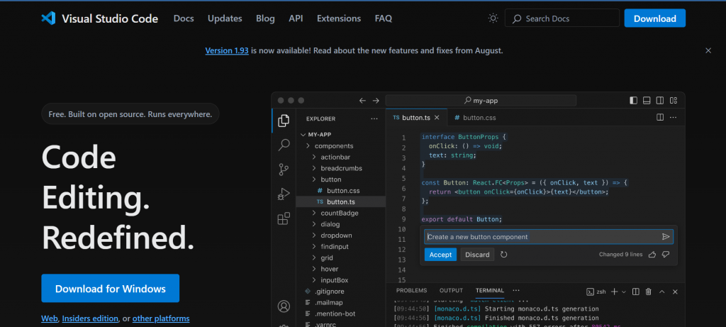Open the Updates nav item
Image resolution: width=726 pixels, height=327 pixels.
(x=225, y=18)
